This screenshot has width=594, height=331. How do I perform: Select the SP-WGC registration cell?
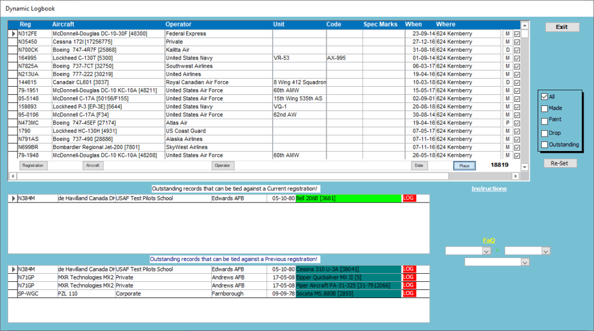(38, 293)
